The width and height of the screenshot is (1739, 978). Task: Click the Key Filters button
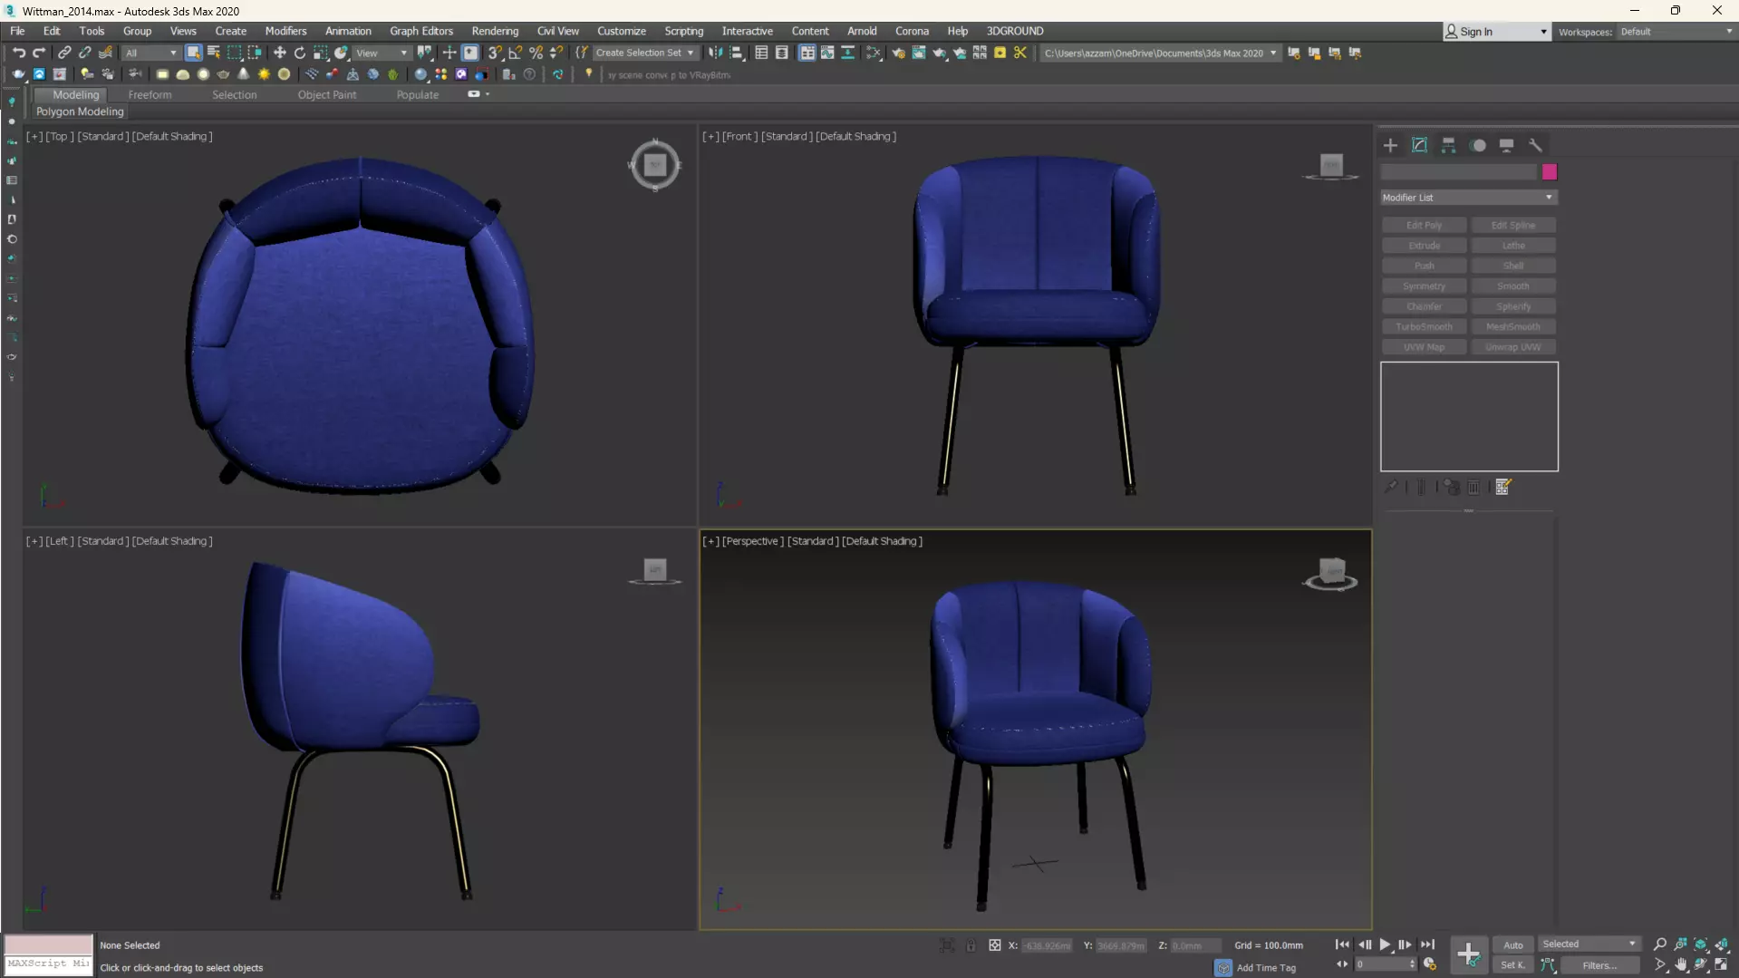1599,965
